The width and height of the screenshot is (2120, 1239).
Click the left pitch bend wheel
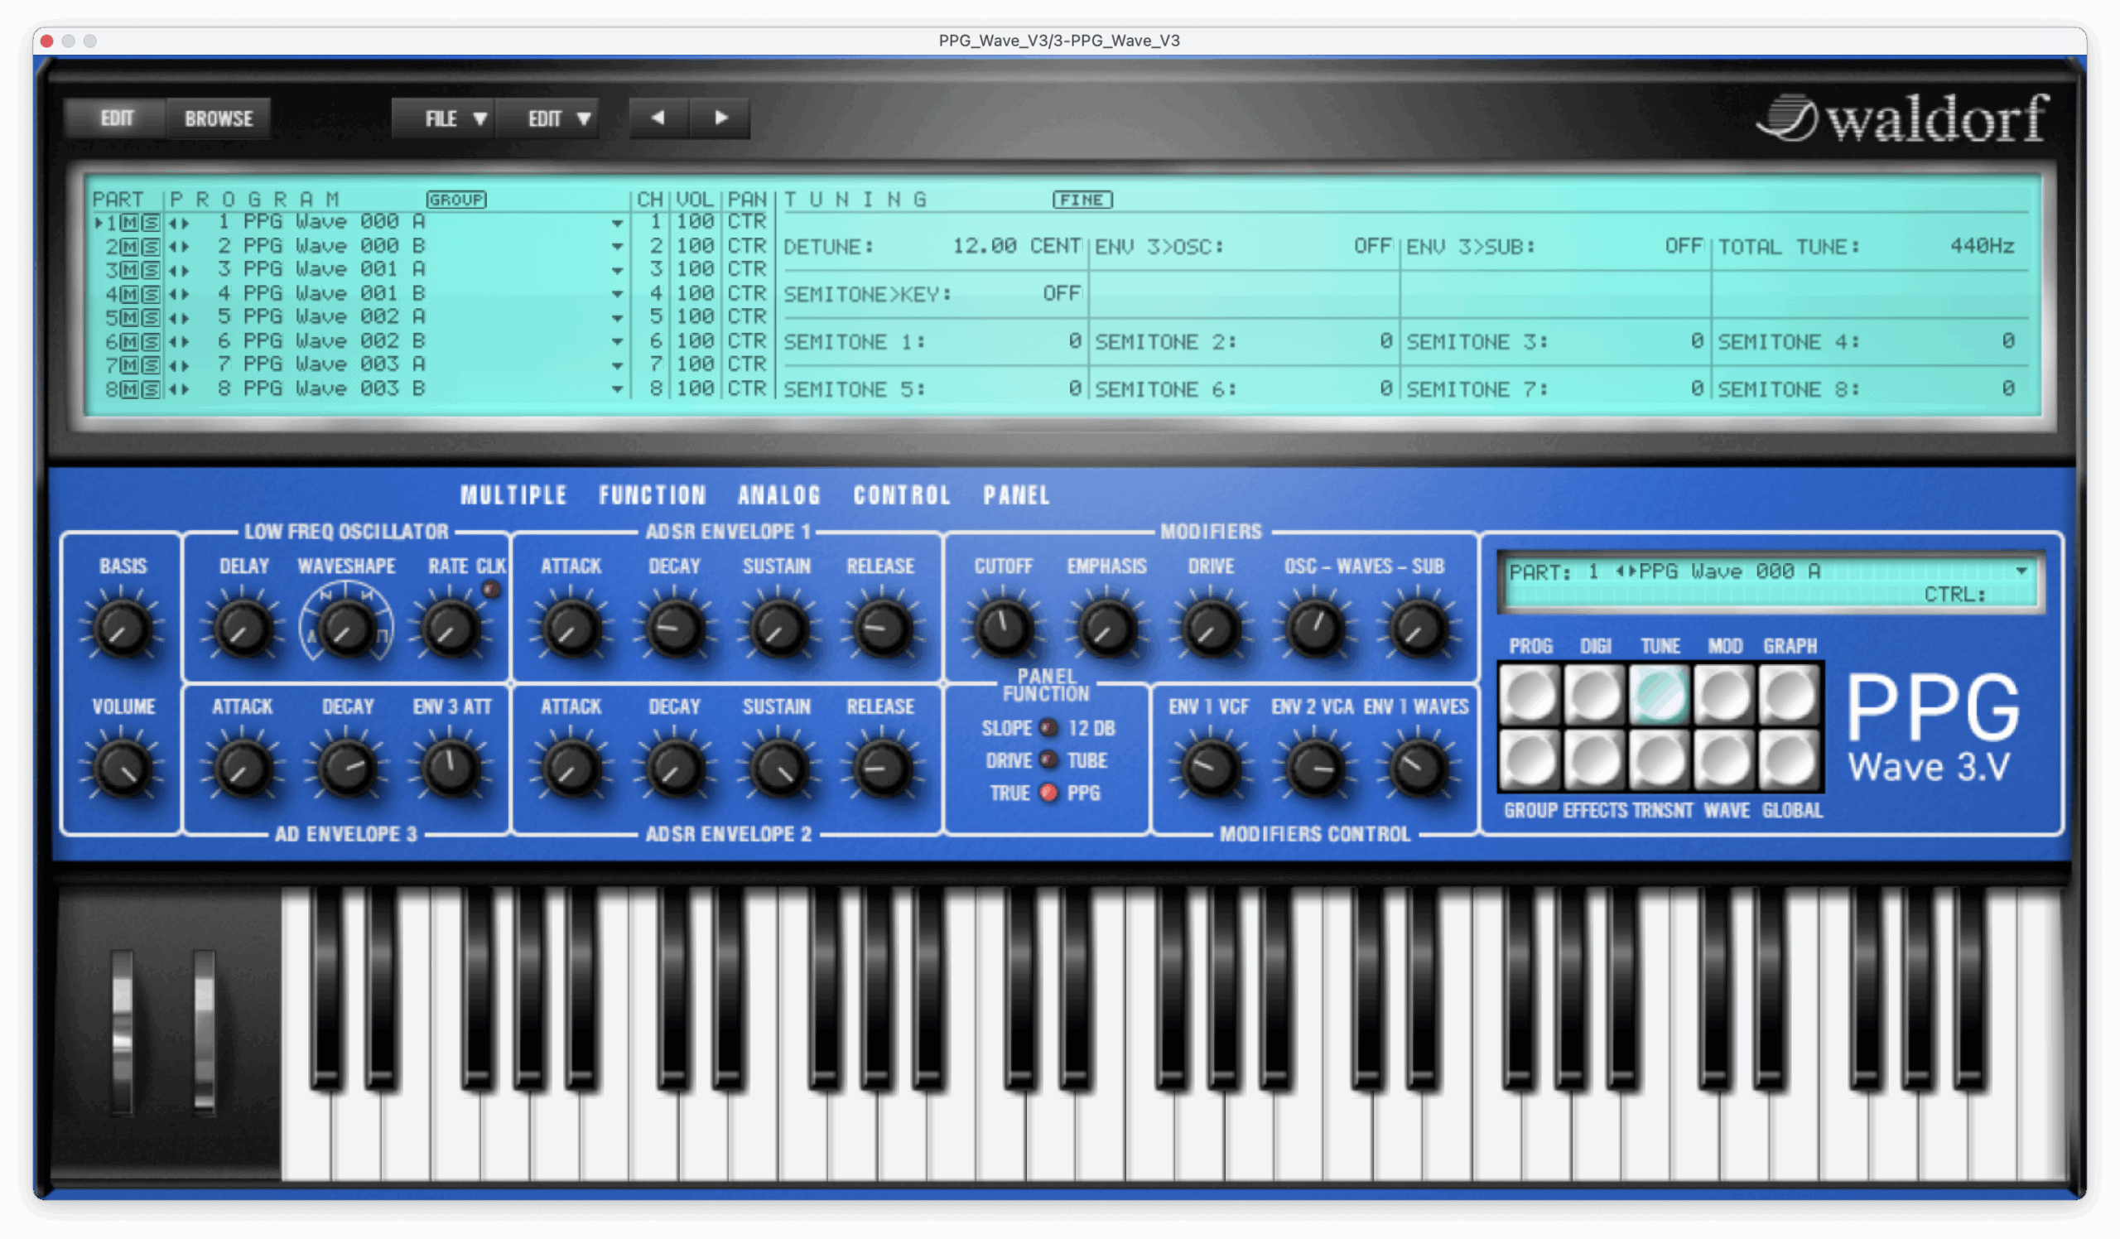coord(123,1032)
